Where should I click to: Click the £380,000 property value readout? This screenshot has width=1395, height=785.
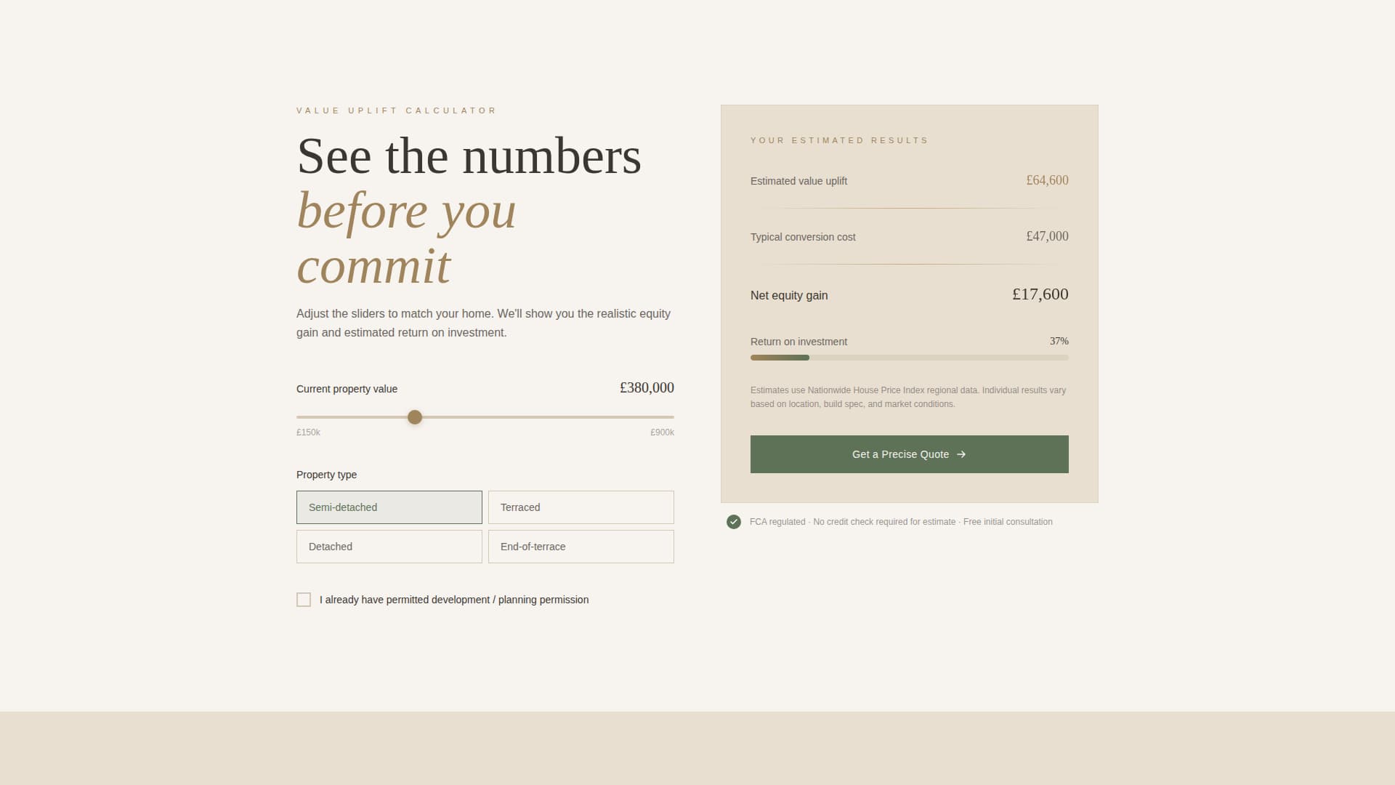pyautogui.click(x=646, y=387)
